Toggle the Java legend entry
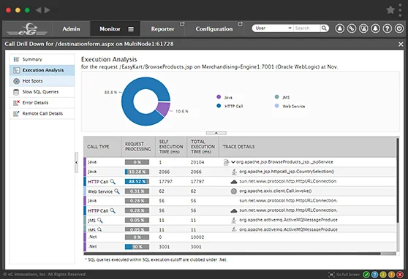 tap(224, 97)
